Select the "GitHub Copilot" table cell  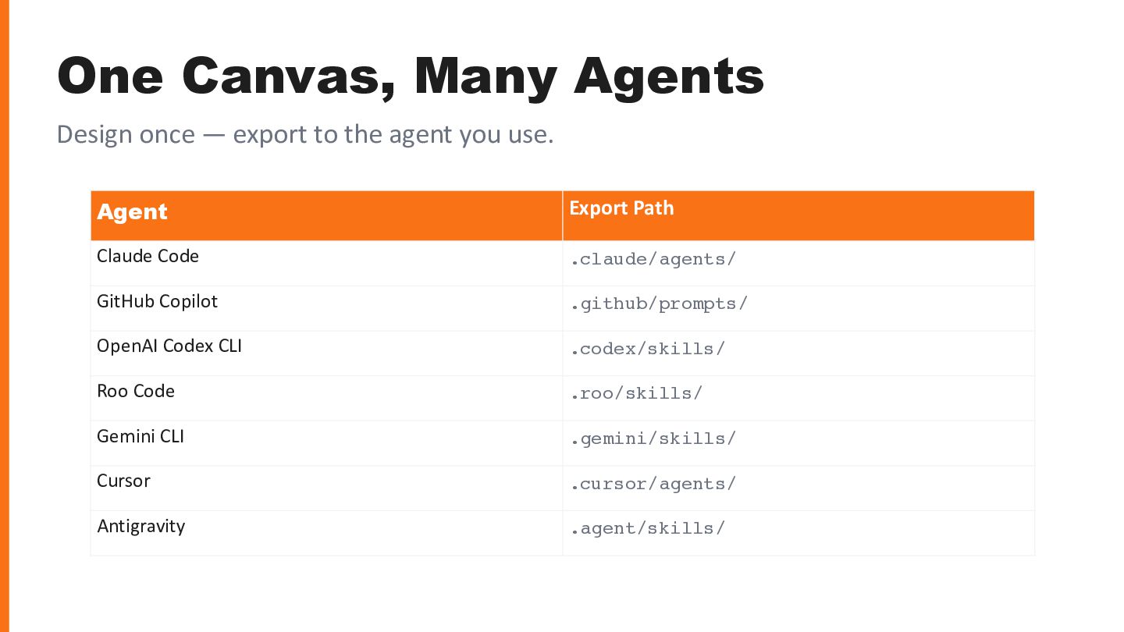pyautogui.click(x=157, y=301)
